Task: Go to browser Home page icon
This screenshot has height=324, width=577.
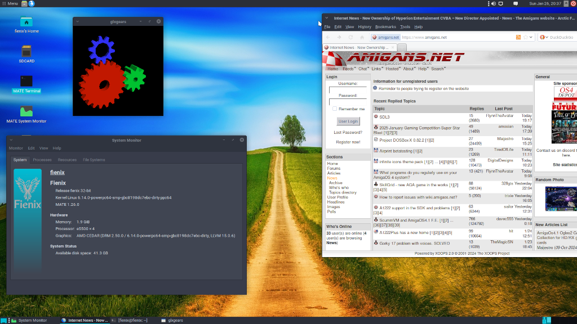Action: (x=362, y=37)
